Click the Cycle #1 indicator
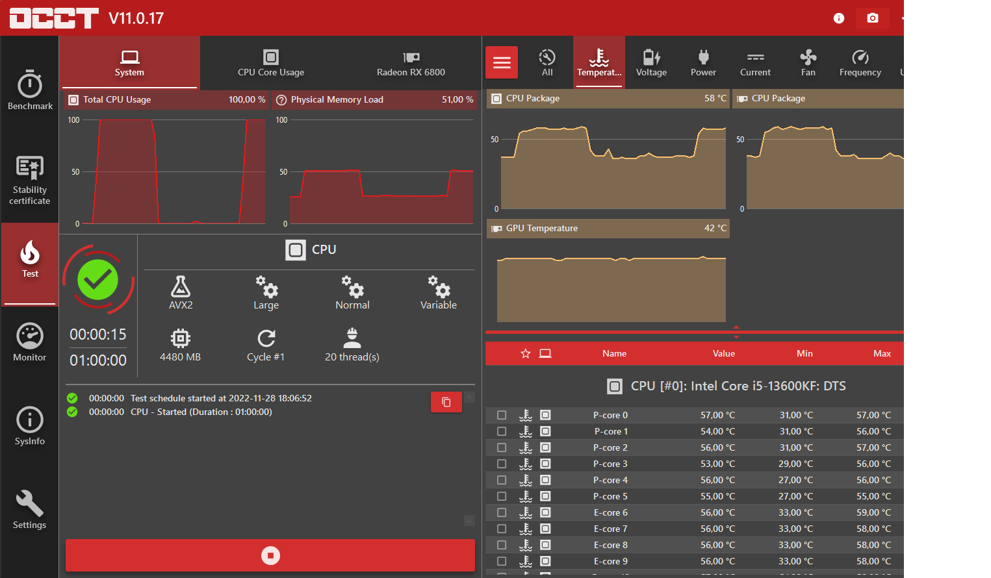This screenshot has height=578, width=991. [x=266, y=345]
